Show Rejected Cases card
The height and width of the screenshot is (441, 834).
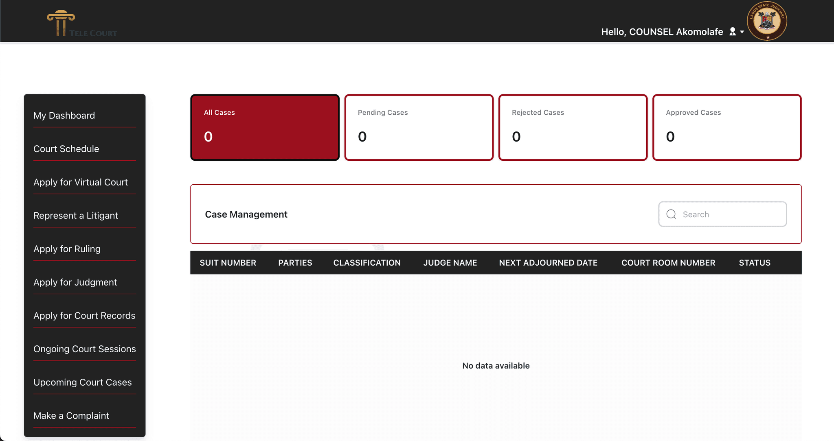(573, 127)
